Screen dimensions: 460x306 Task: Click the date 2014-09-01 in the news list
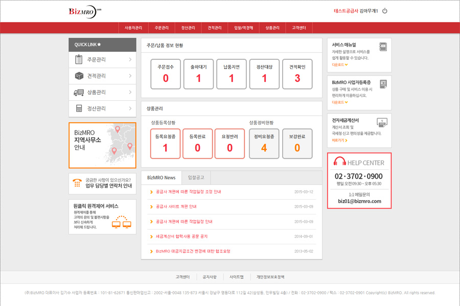304,236
